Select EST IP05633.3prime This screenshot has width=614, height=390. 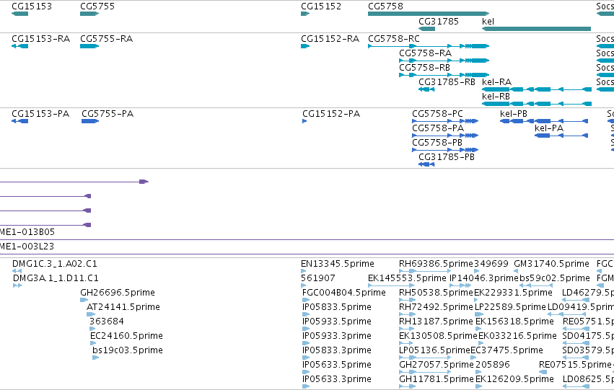coord(305,386)
